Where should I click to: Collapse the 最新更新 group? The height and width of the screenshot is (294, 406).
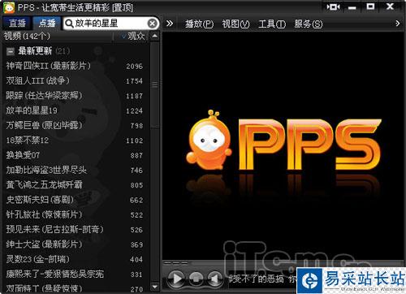point(11,51)
